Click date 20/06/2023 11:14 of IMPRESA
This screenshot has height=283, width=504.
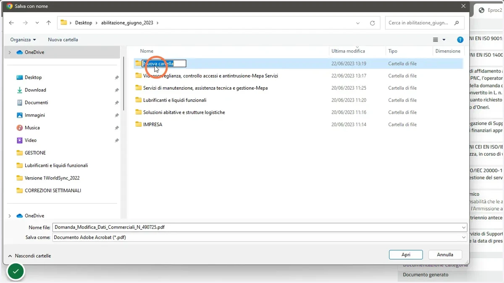click(x=349, y=125)
